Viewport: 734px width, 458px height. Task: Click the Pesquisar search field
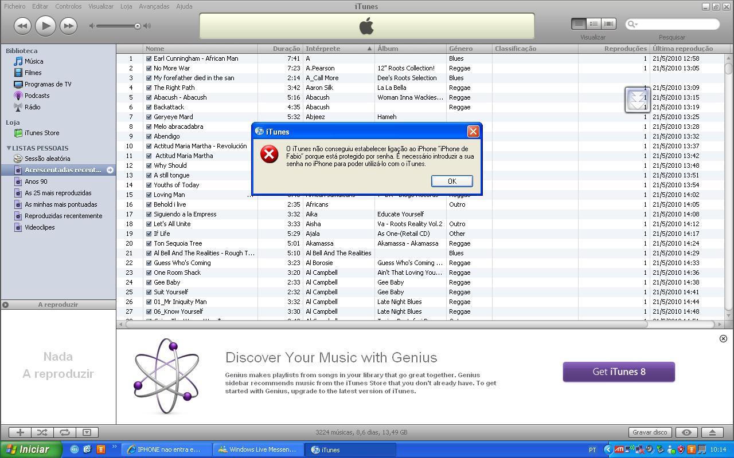pos(672,24)
